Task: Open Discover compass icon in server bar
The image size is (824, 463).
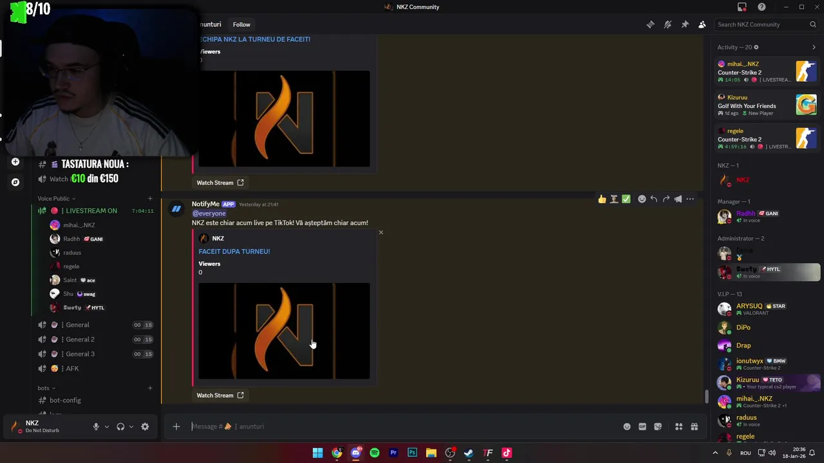Action: coord(15,182)
